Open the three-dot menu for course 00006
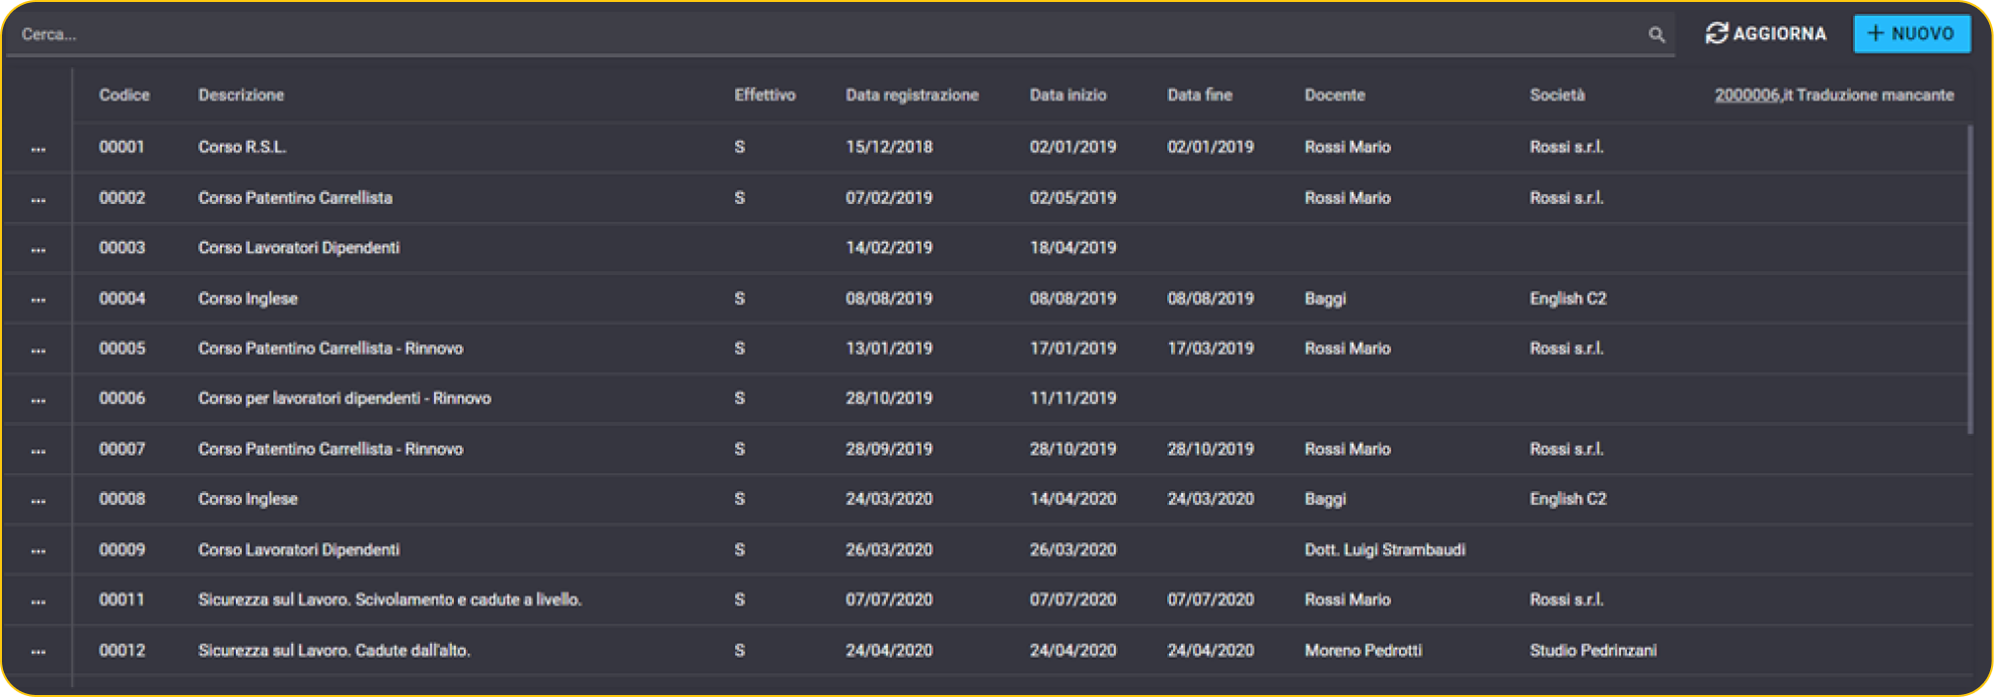The width and height of the screenshot is (1994, 697). [x=38, y=400]
